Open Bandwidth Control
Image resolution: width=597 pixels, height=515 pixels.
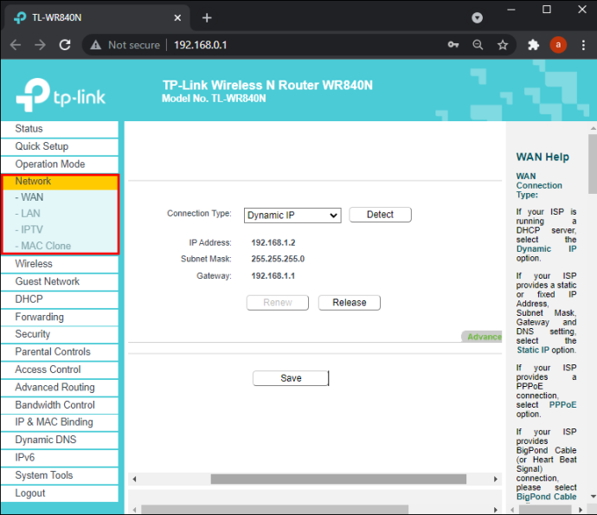(x=60, y=405)
